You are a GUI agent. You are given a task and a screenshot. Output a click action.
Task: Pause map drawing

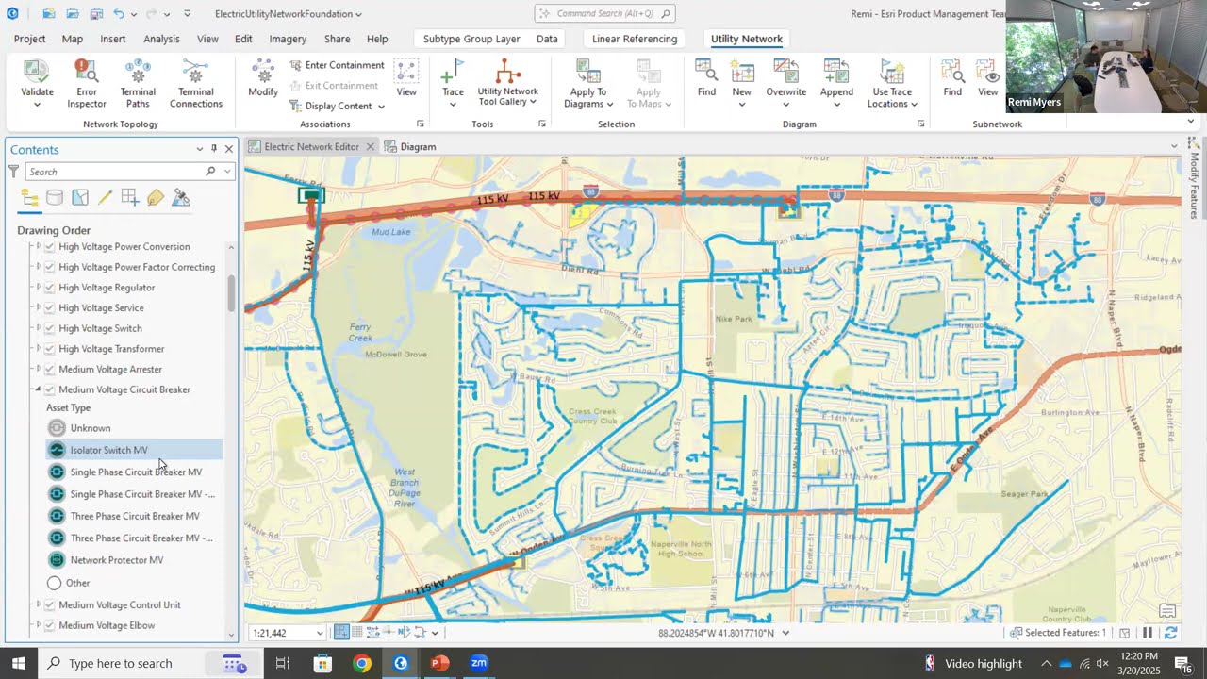tap(1148, 633)
